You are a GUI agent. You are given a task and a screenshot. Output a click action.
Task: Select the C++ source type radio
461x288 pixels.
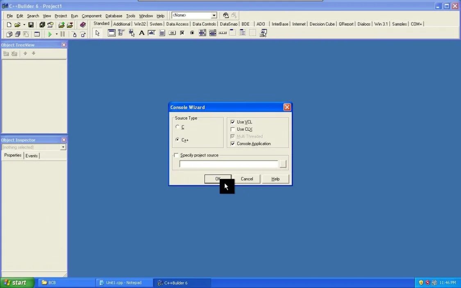[x=177, y=140]
